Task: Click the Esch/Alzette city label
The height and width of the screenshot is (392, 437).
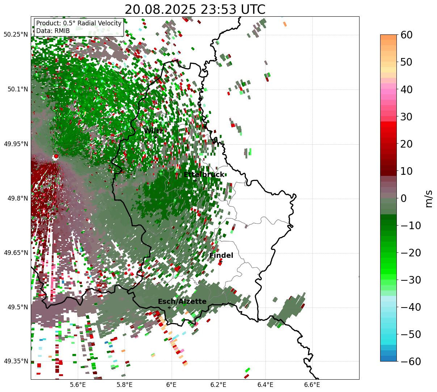Action: [182, 302]
